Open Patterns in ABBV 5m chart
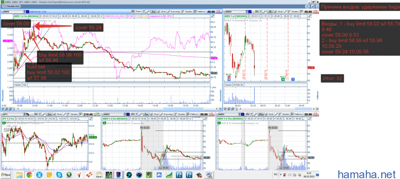This screenshot has width=400, height=179. pyautogui.click(x=193, y=114)
